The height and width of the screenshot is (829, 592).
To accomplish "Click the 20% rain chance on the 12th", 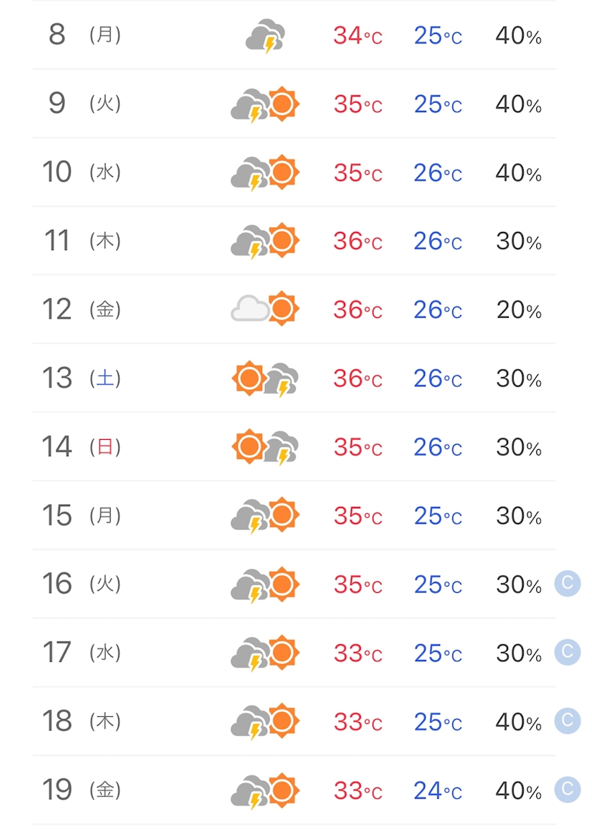I will (519, 310).
